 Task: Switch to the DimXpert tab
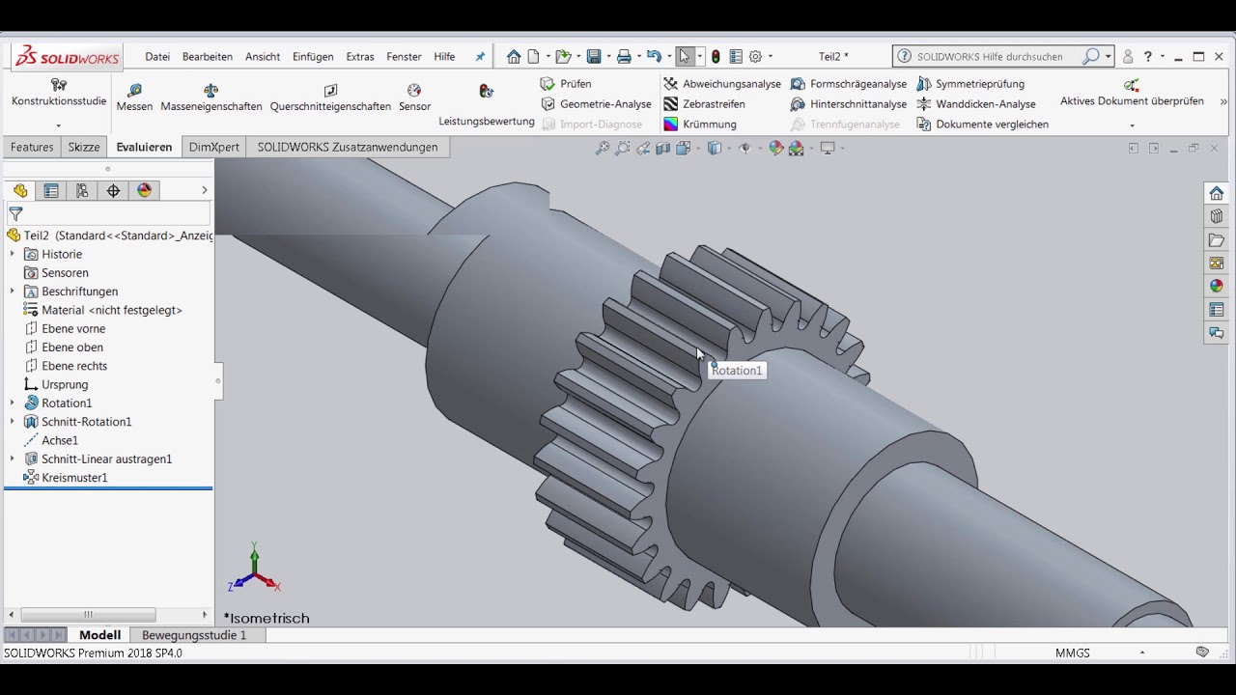[214, 148]
